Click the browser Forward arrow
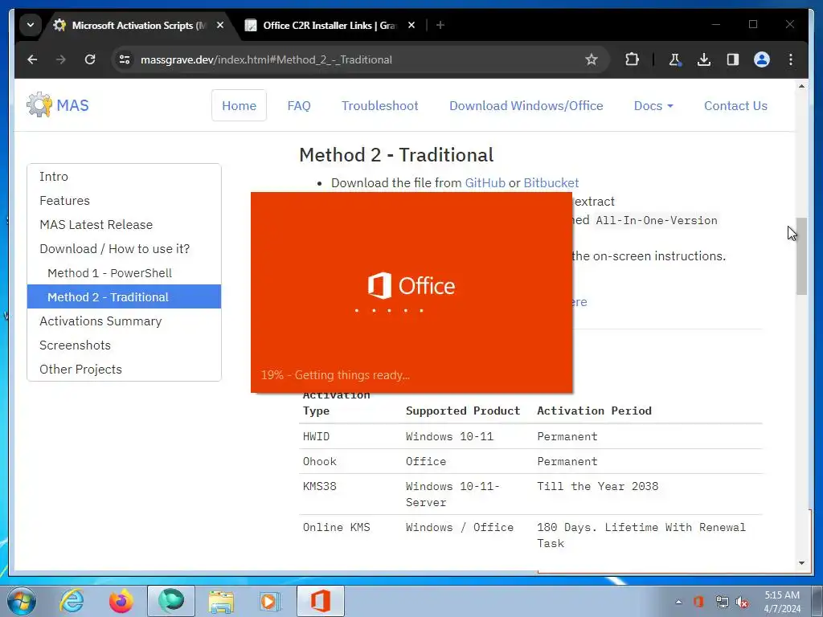Image resolution: width=823 pixels, height=617 pixels. (x=61, y=59)
